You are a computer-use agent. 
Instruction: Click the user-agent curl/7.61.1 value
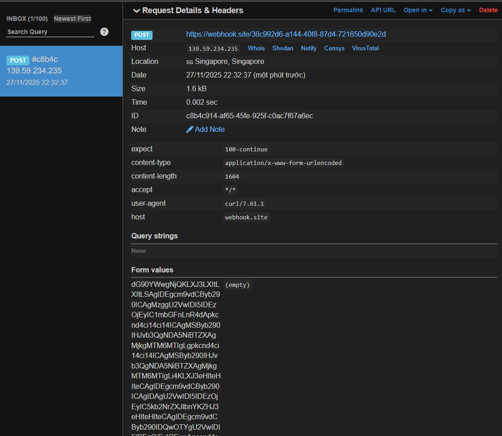pos(244,203)
